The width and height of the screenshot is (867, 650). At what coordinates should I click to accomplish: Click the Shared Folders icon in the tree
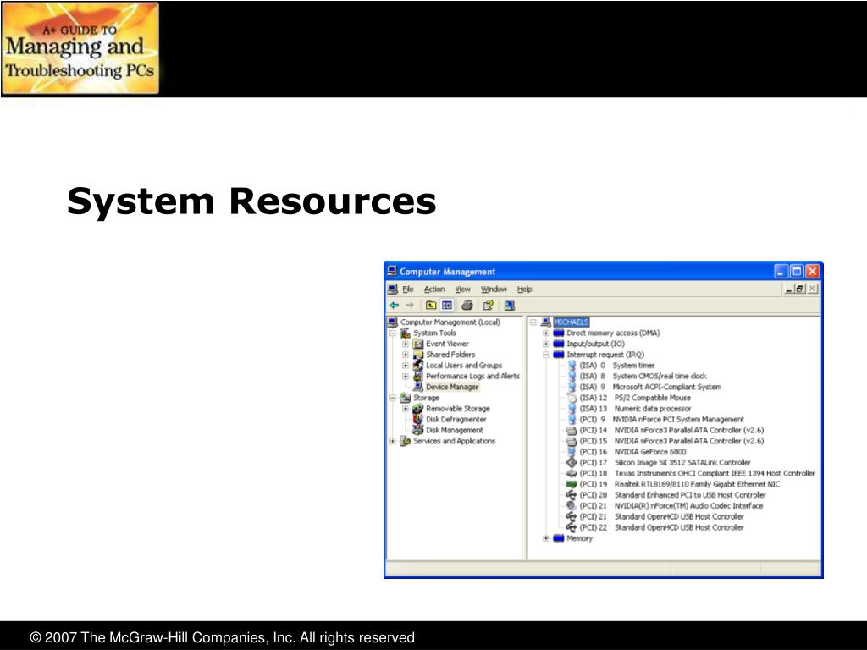(418, 355)
